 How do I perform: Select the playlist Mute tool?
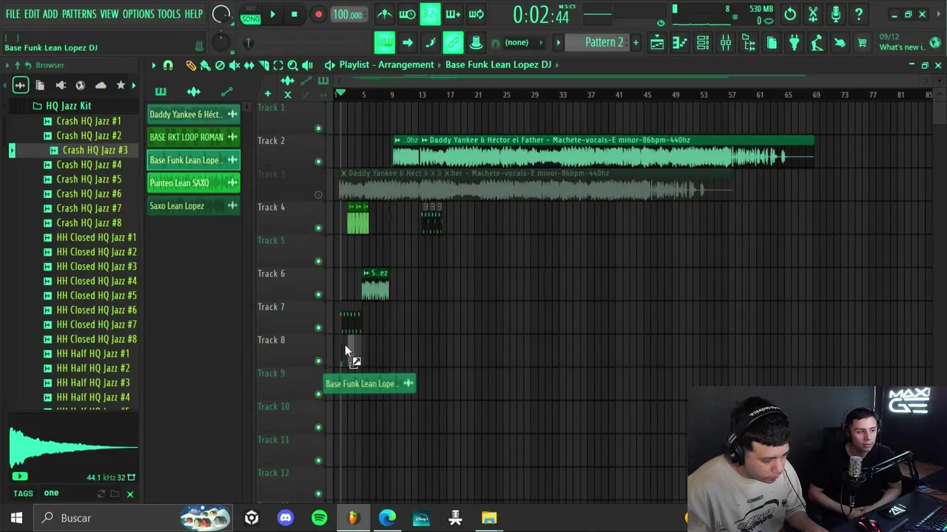tap(235, 65)
